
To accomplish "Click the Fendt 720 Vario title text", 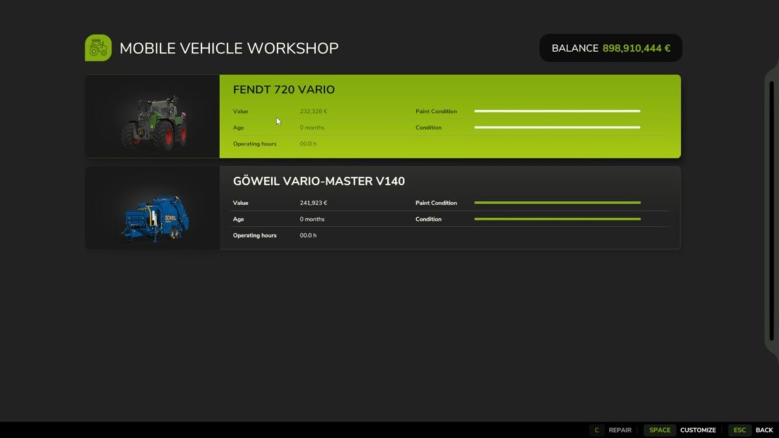I will [284, 90].
